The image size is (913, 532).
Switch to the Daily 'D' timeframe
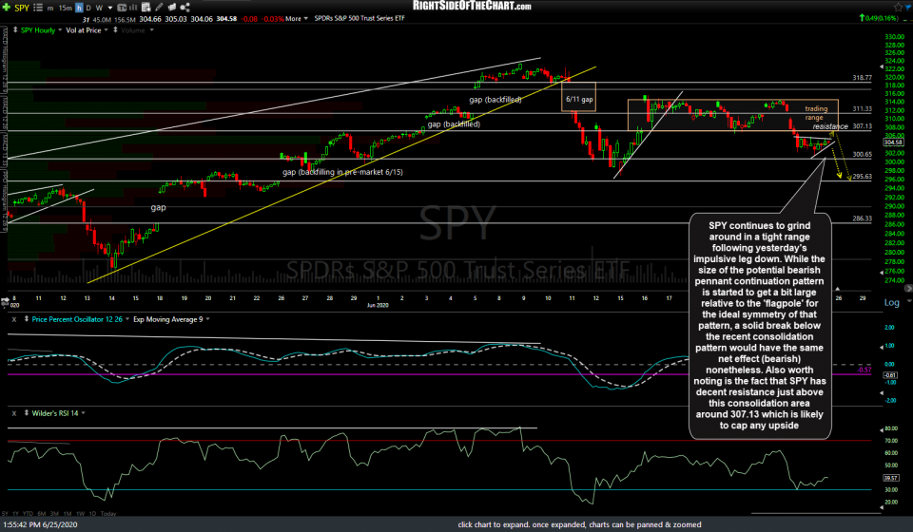(x=88, y=8)
